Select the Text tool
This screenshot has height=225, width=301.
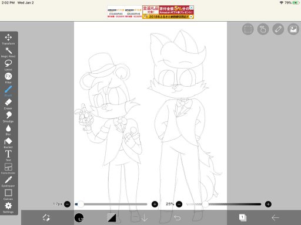point(8,156)
